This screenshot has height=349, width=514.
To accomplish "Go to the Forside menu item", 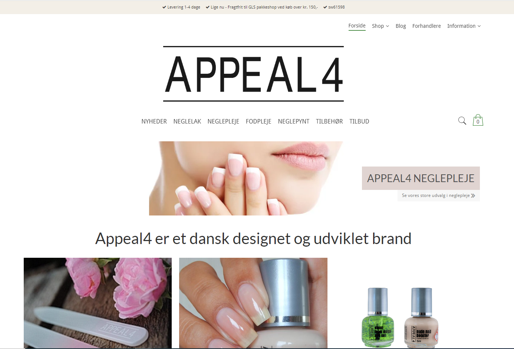I will coord(357,26).
